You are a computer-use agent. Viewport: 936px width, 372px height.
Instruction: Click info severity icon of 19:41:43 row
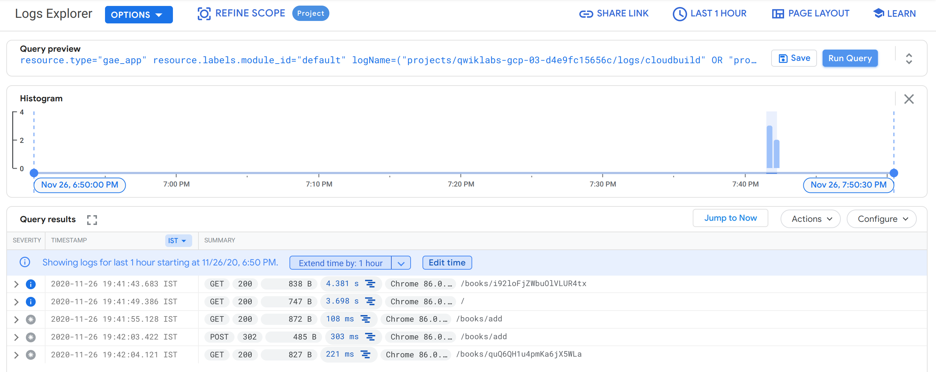[x=31, y=284]
